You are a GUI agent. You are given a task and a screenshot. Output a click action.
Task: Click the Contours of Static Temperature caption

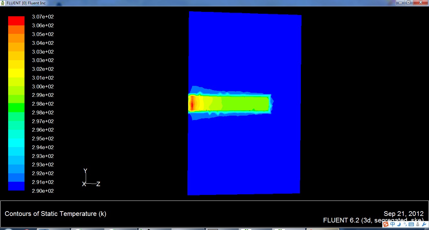click(x=55, y=214)
